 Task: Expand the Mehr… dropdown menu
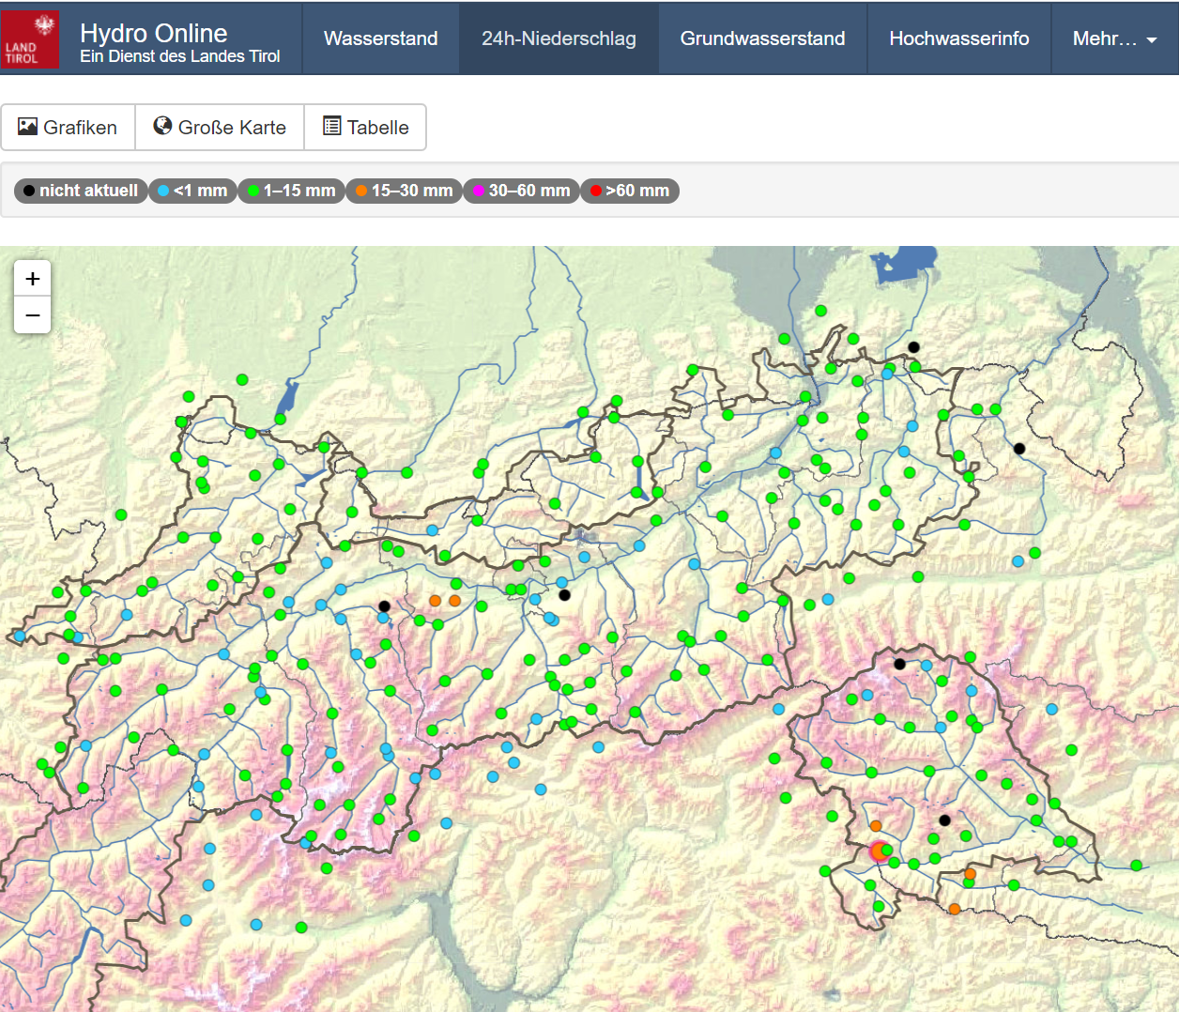point(1114,38)
